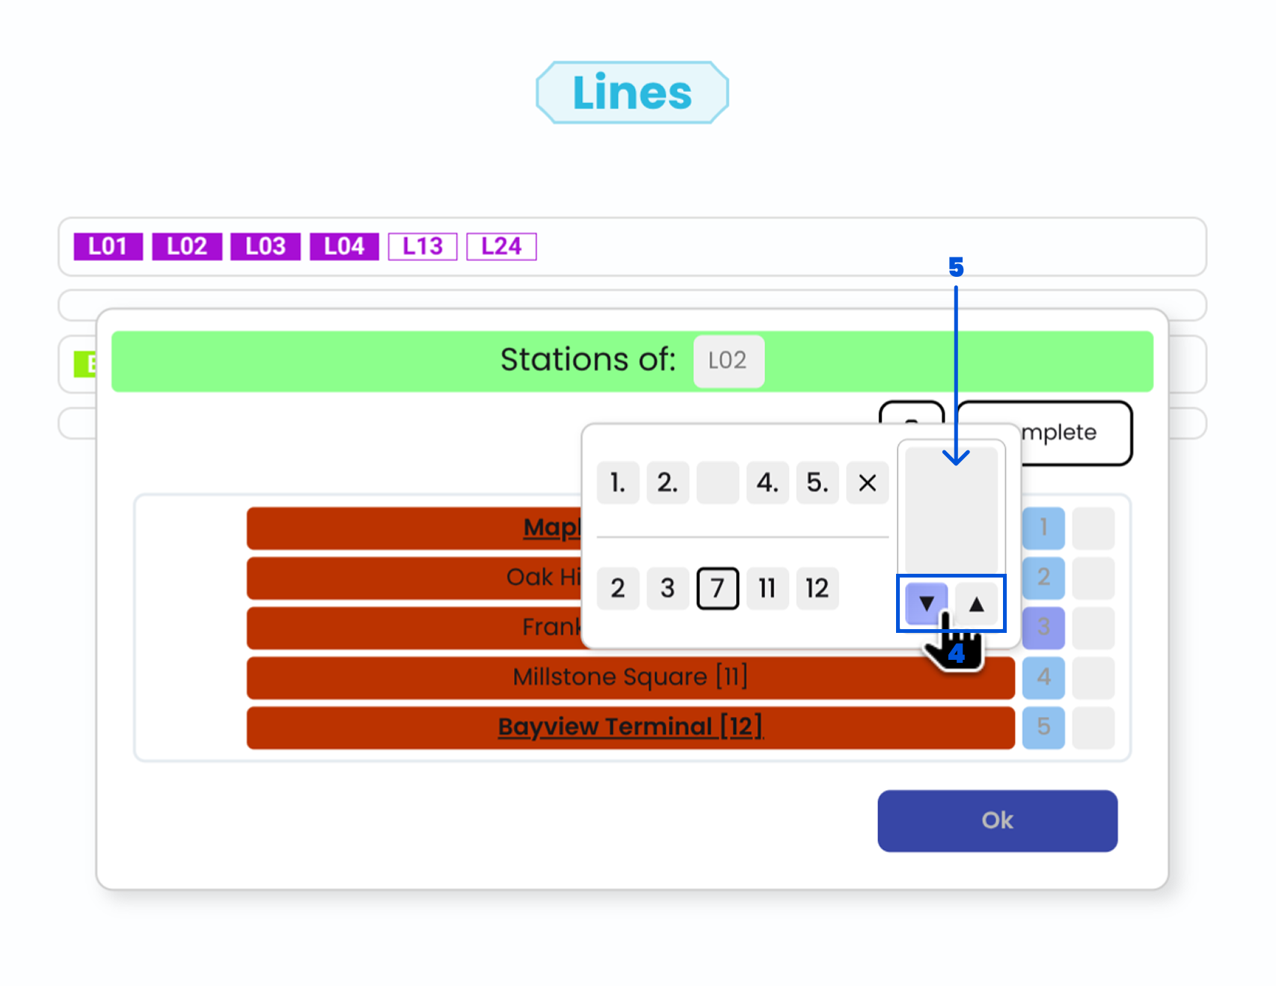Click the up arrow stepper button

click(976, 604)
